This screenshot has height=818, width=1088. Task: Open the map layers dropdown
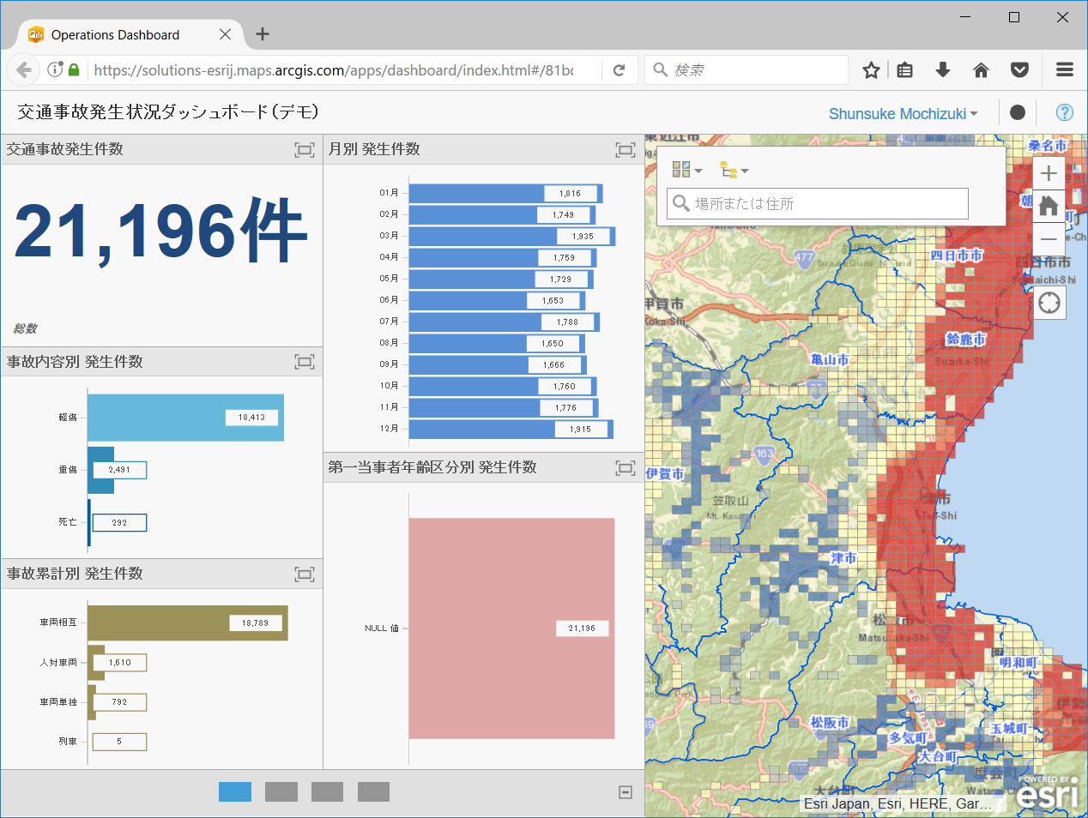pos(733,170)
